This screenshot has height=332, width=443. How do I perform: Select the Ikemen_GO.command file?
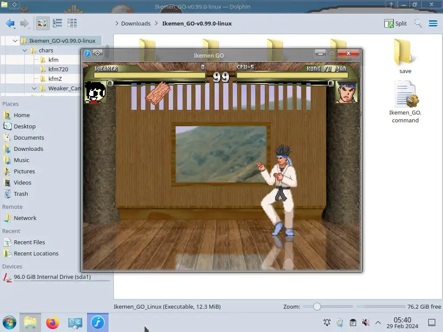[x=405, y=102]
